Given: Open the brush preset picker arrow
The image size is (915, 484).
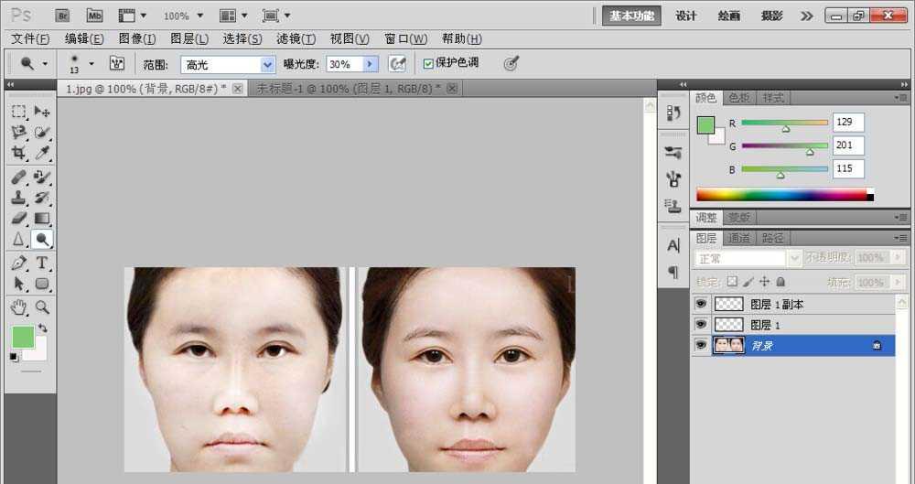Looking at the screenshot, I should [91, 63].
